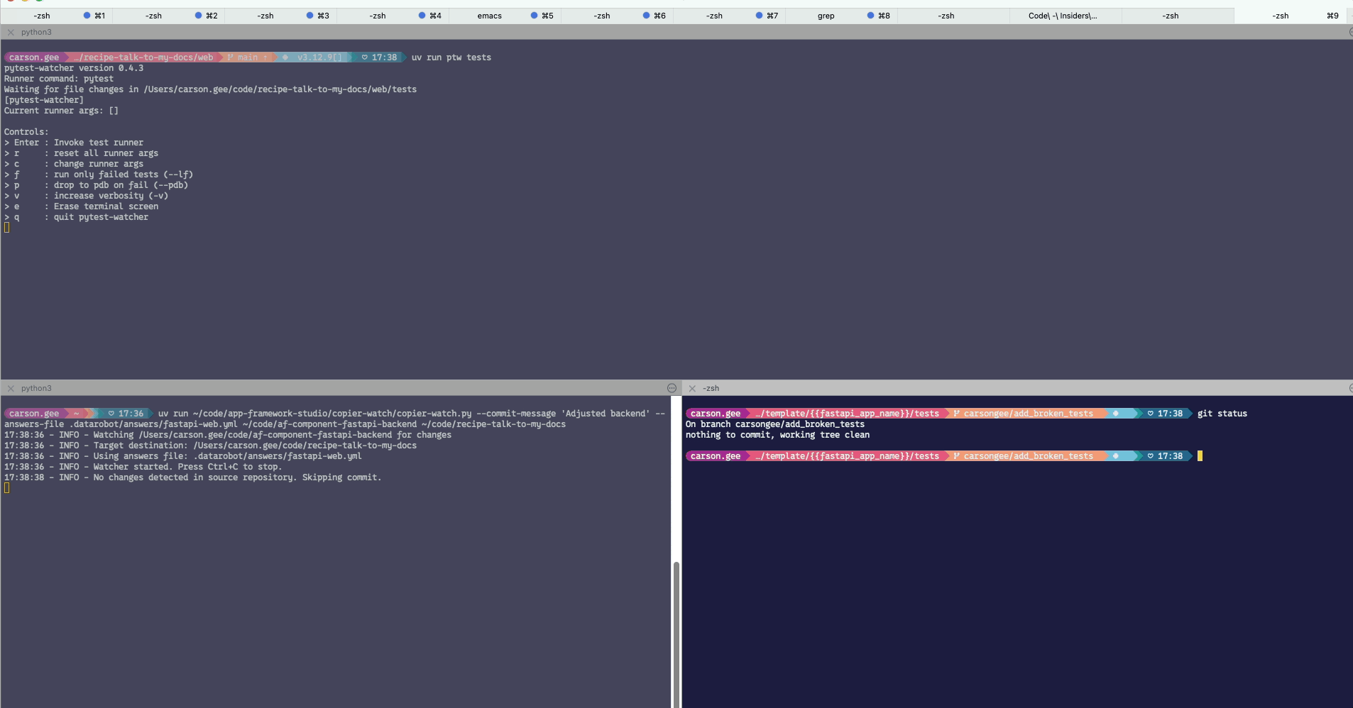This screenshot has width=1353, height=708.
Task: Click 'carson.gee' prompt segment in top pane
Action: click(33, 57)
